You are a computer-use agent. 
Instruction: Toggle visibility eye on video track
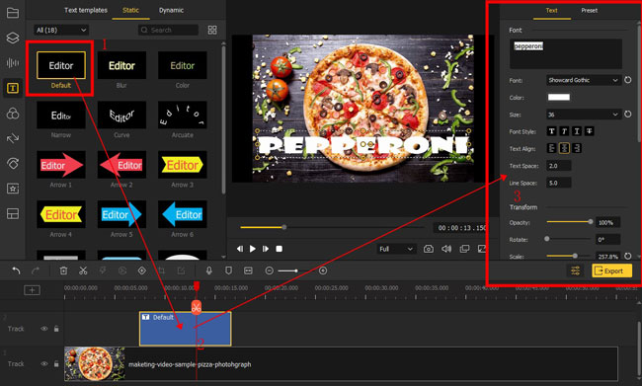pos(43,364)
